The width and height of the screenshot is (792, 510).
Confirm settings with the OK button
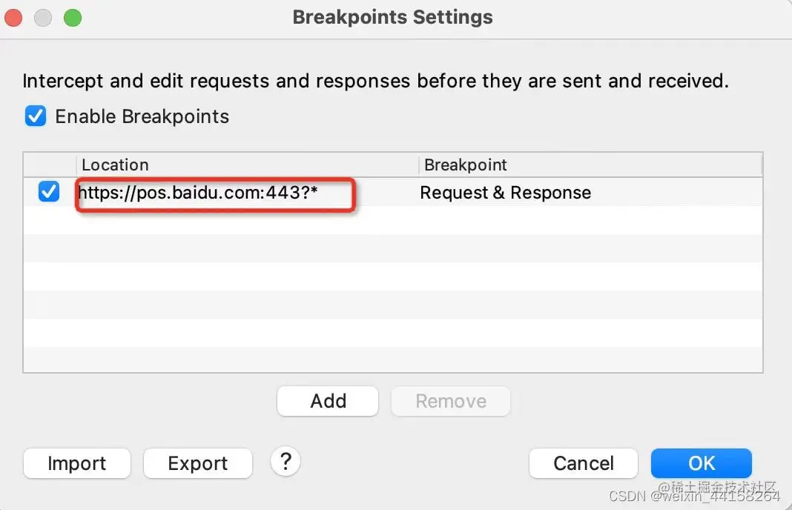[x=701, y=463]
